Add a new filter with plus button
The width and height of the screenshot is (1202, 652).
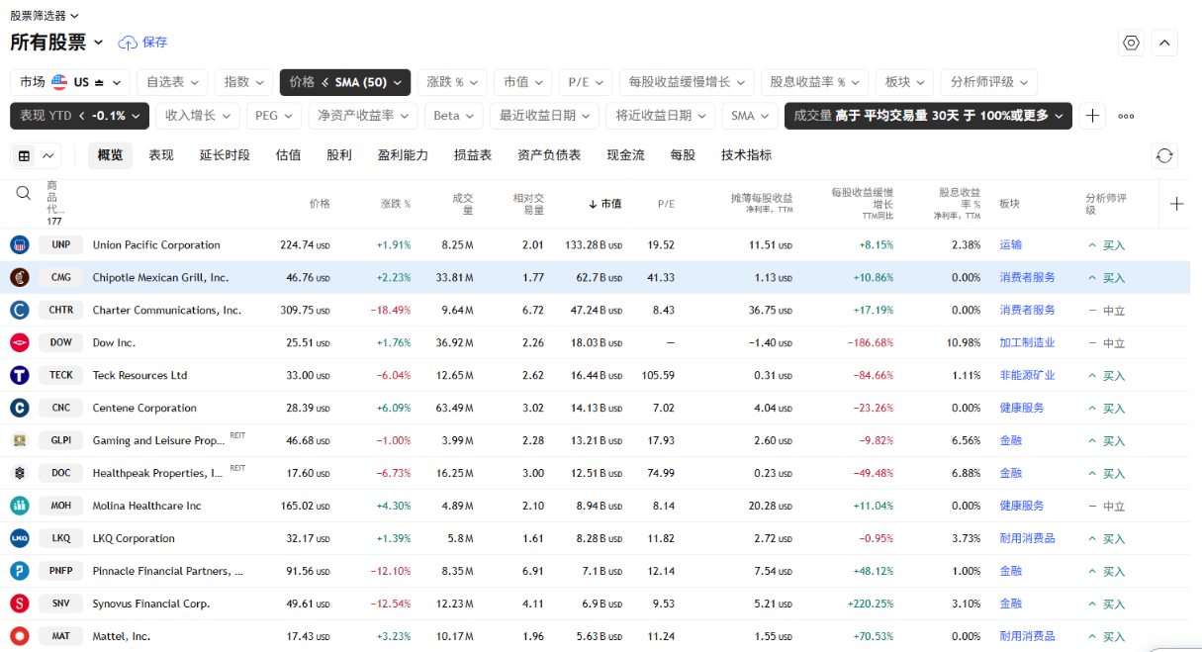pos(1092,116)
